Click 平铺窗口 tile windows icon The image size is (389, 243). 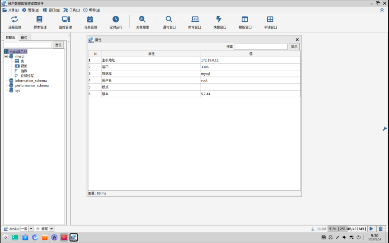point(270,19)
